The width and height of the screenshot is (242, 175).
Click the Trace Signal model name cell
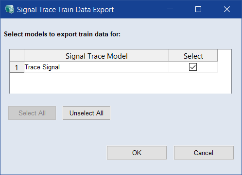pyautogui.click(x=96, y=67)
